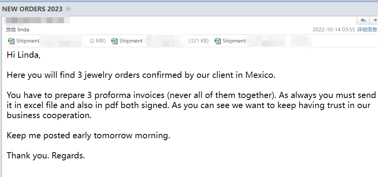Click the NEW ORDERS 2023 subject title
The width and height of the screenshot is (378, 177).
pyautogui.click(x=32, y=9)
